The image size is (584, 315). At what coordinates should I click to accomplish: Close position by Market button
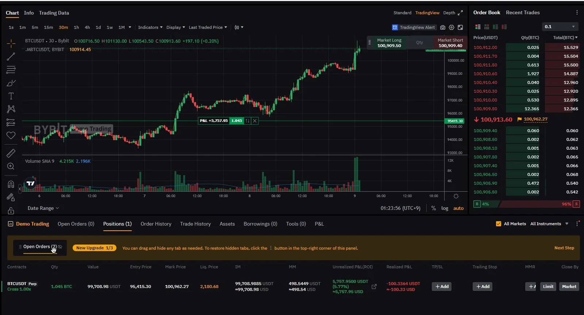(569, 287)
